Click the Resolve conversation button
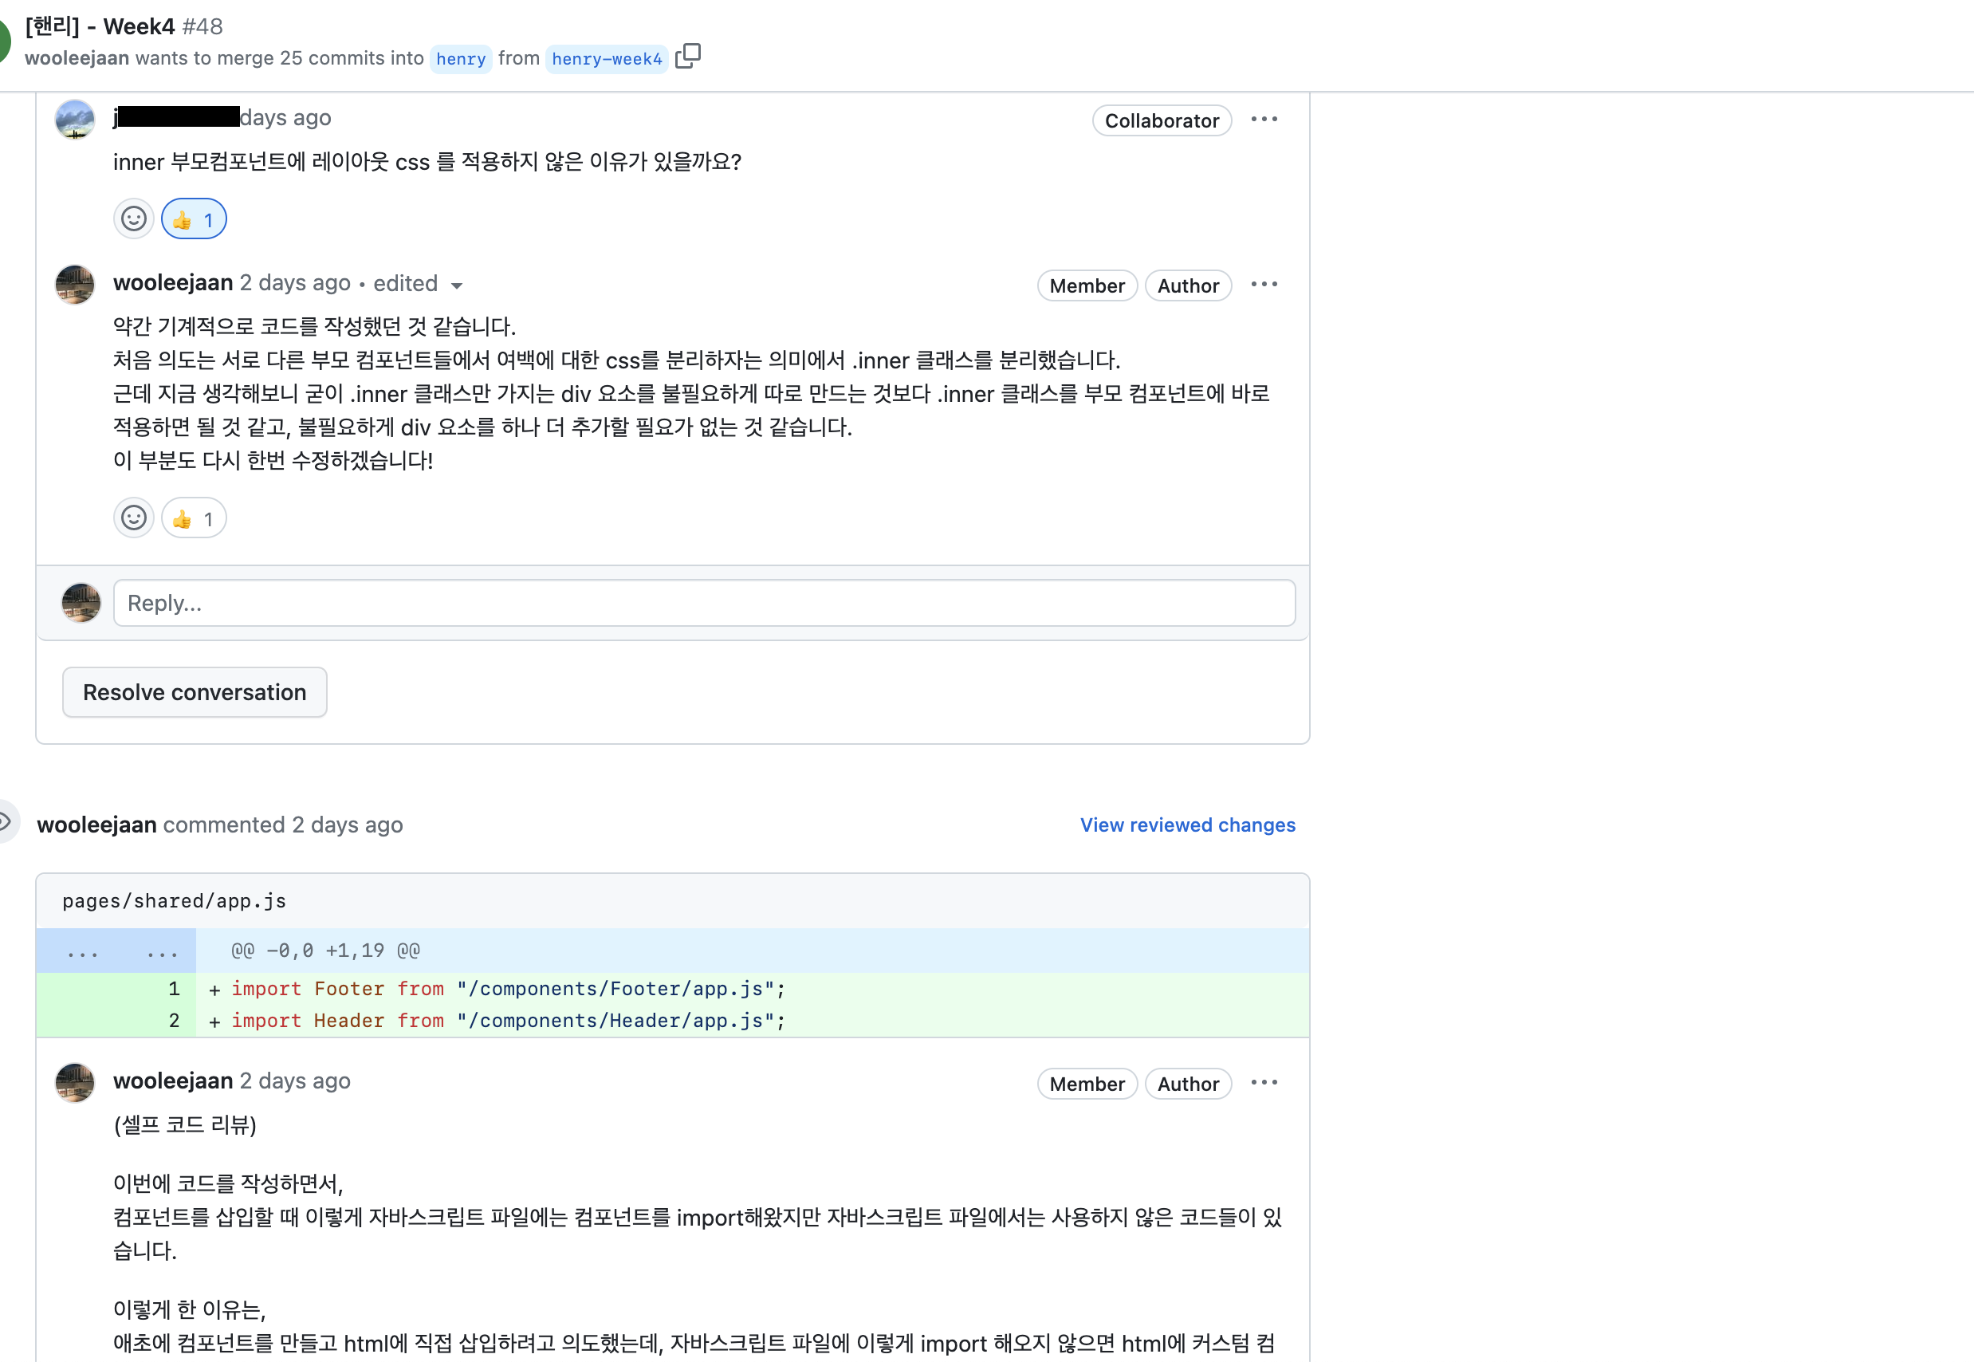The width and height of the screenshot is (1974, 1362). click(x=195, y=692)
